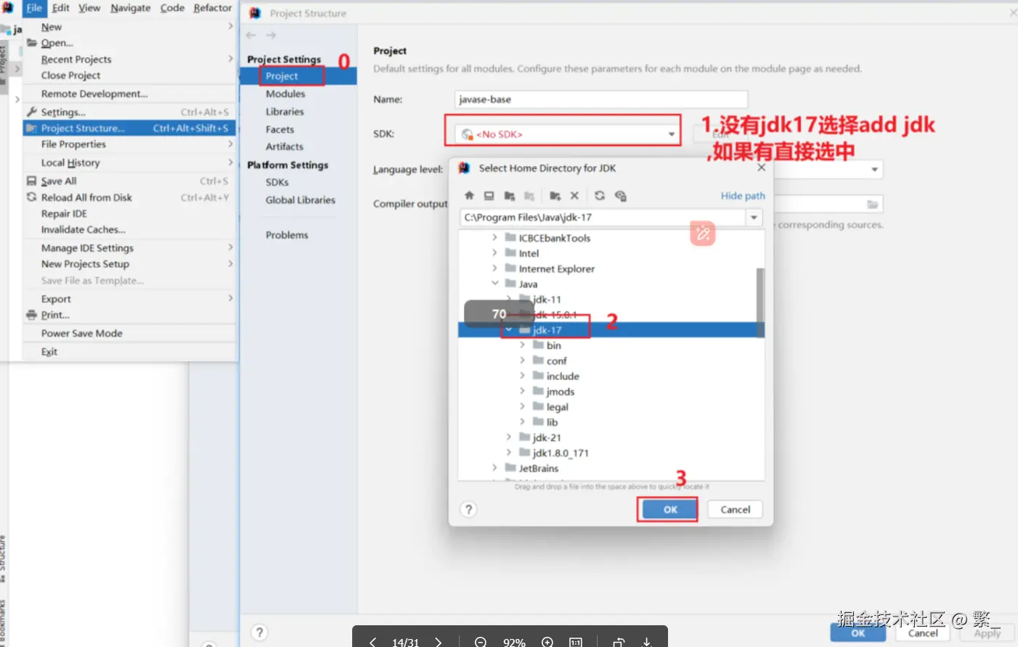Viewport: 1018px width, 647px height.
Task: Select the jdk-11 folder row
Action: pyautogui.click(x=611, y=300)
